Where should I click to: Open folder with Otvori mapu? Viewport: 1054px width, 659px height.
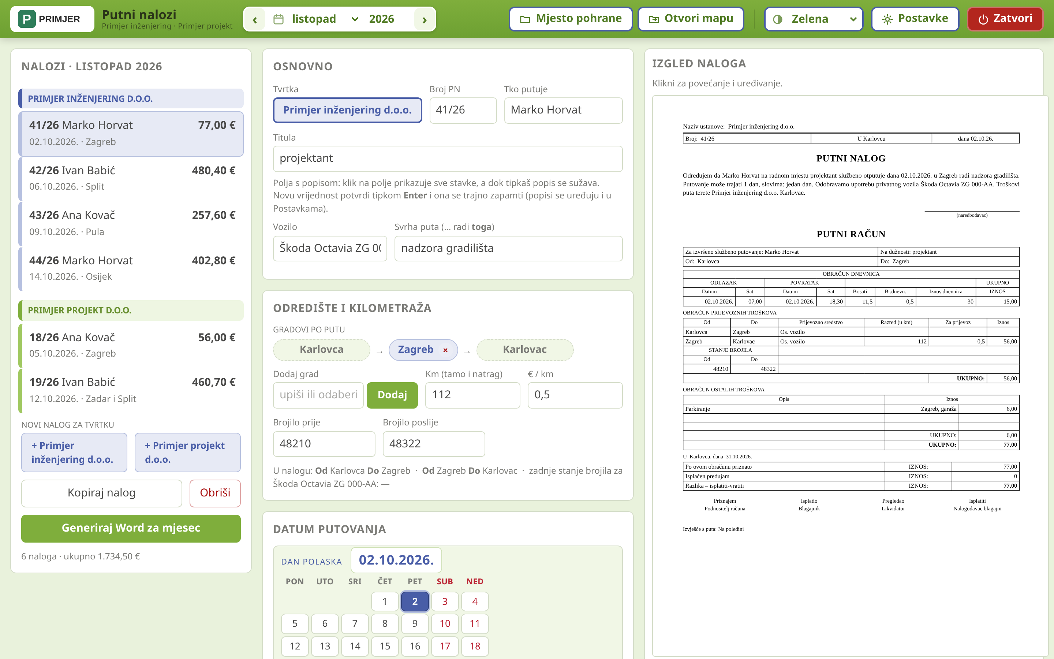(x=691, y=19)
